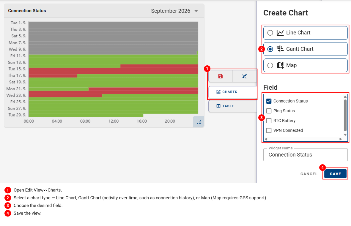Click the Tue 15. 9. row label
The image size is (351, 226).
tap(17, 69)
